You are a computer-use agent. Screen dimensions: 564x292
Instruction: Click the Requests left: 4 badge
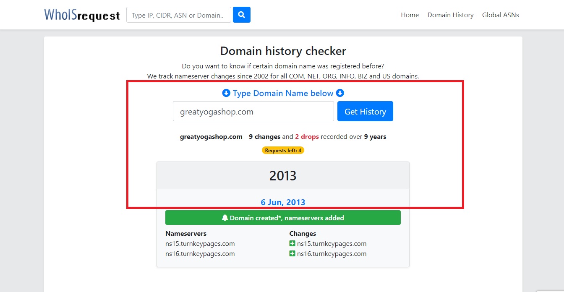tap(283, 150)
